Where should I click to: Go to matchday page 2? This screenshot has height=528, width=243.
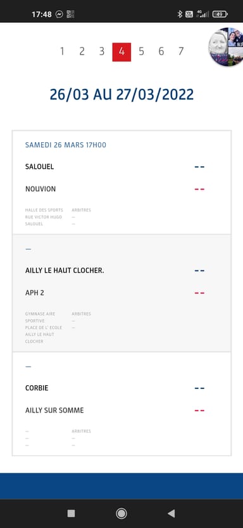(x=82, y=51)
